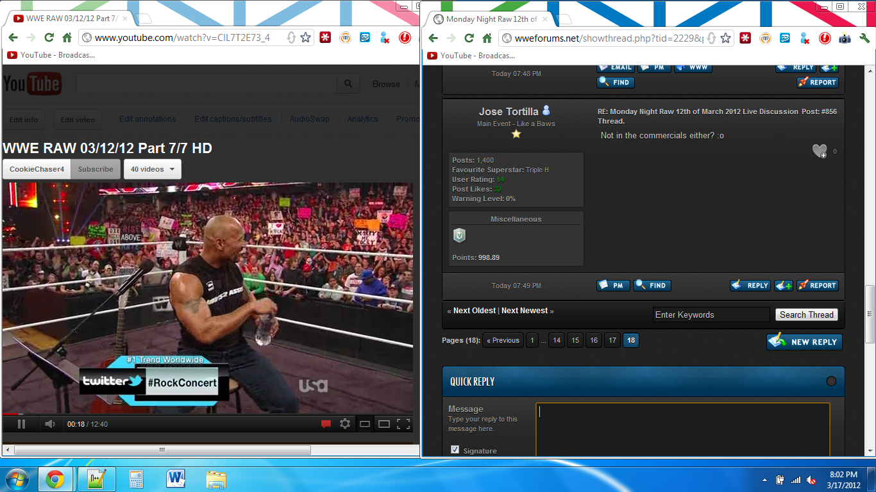Go to page 17 of the thread
Image resolution: width=876 pixels, height=492 pixels.
612,340
